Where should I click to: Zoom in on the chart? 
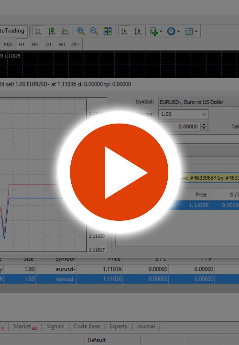pos(81,31)
